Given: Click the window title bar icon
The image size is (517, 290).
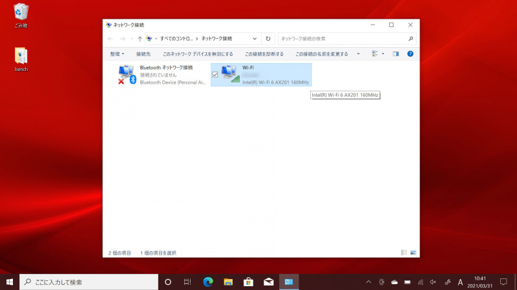Looking at the screenshot, I should (109, 25).
